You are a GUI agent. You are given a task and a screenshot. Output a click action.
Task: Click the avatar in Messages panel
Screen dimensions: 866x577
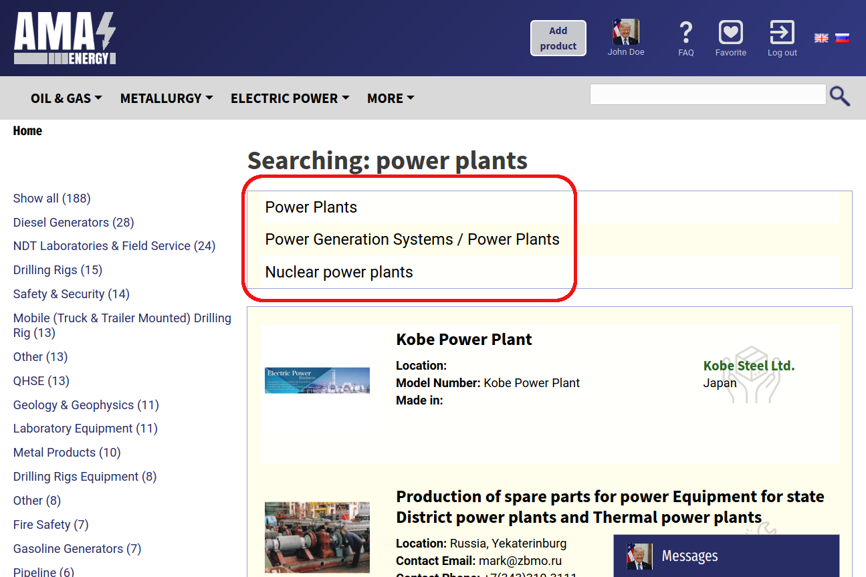click(x=639, y=556)
